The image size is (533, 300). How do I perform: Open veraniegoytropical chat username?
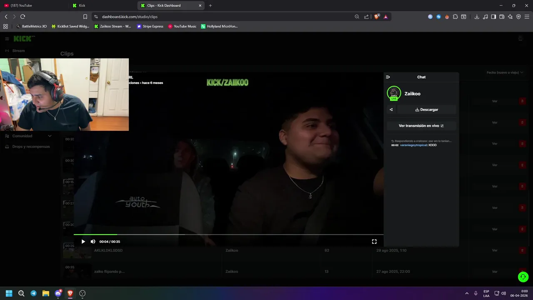[x=413, y=145]
